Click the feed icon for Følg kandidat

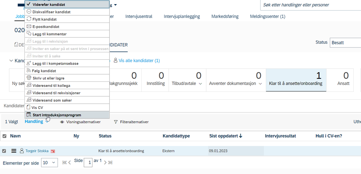pos(29,70)
